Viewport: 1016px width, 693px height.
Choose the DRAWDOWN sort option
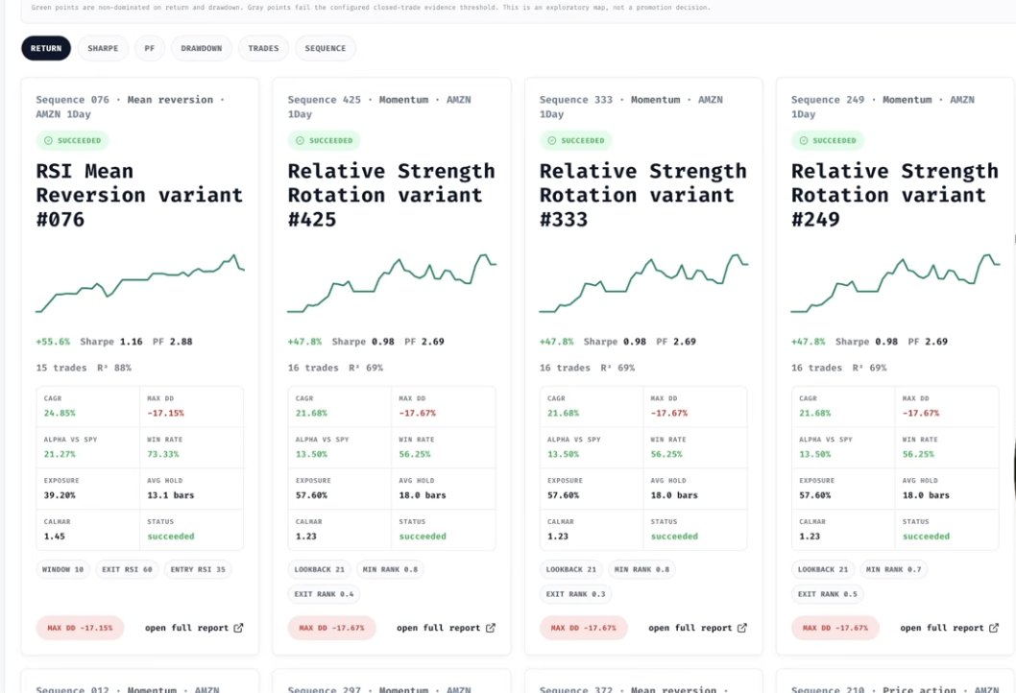tap(202, 48)
